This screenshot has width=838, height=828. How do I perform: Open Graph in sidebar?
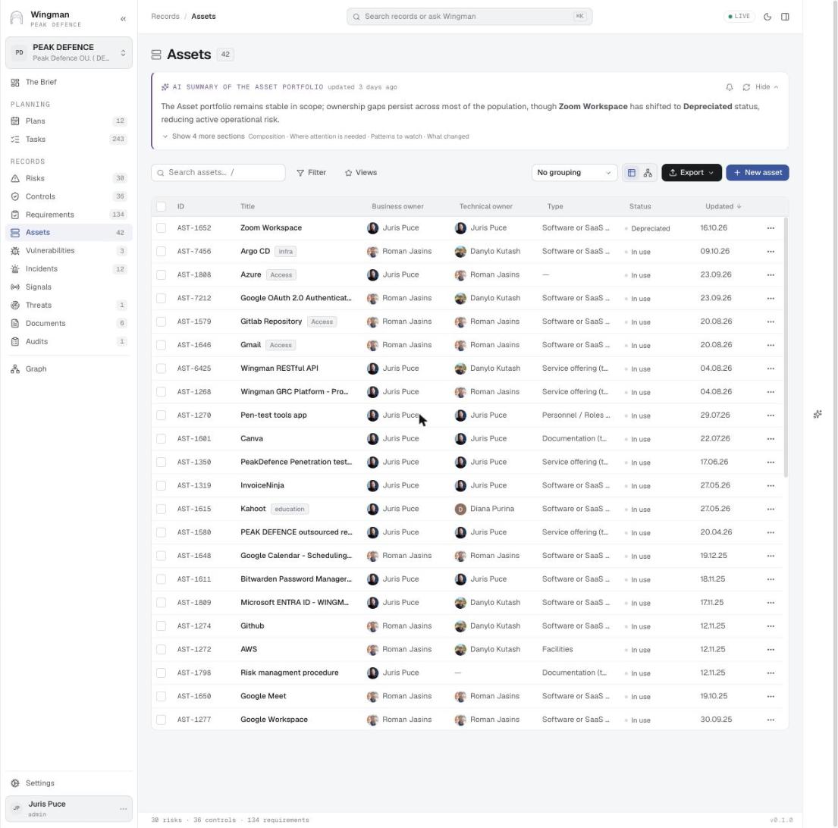pyautogui.click(x=69, y=369)
